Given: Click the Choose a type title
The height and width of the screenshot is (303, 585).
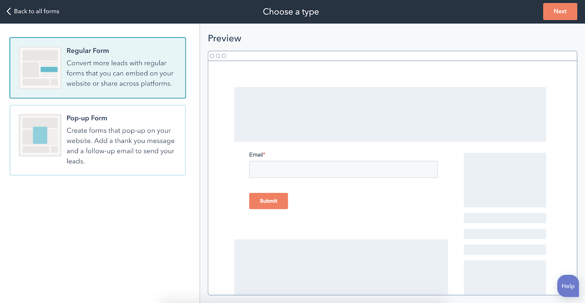Looking at the screenshot, I should pyautogui.click(x=291, y=12).
